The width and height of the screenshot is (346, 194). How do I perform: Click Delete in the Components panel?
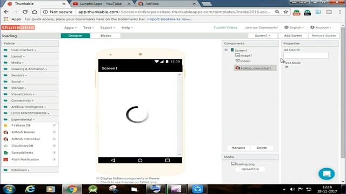tap(262, 148)
